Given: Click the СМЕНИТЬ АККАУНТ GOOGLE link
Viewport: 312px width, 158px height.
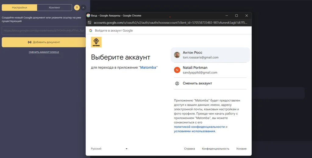Looking at the screenshot, I should [44, 52].
